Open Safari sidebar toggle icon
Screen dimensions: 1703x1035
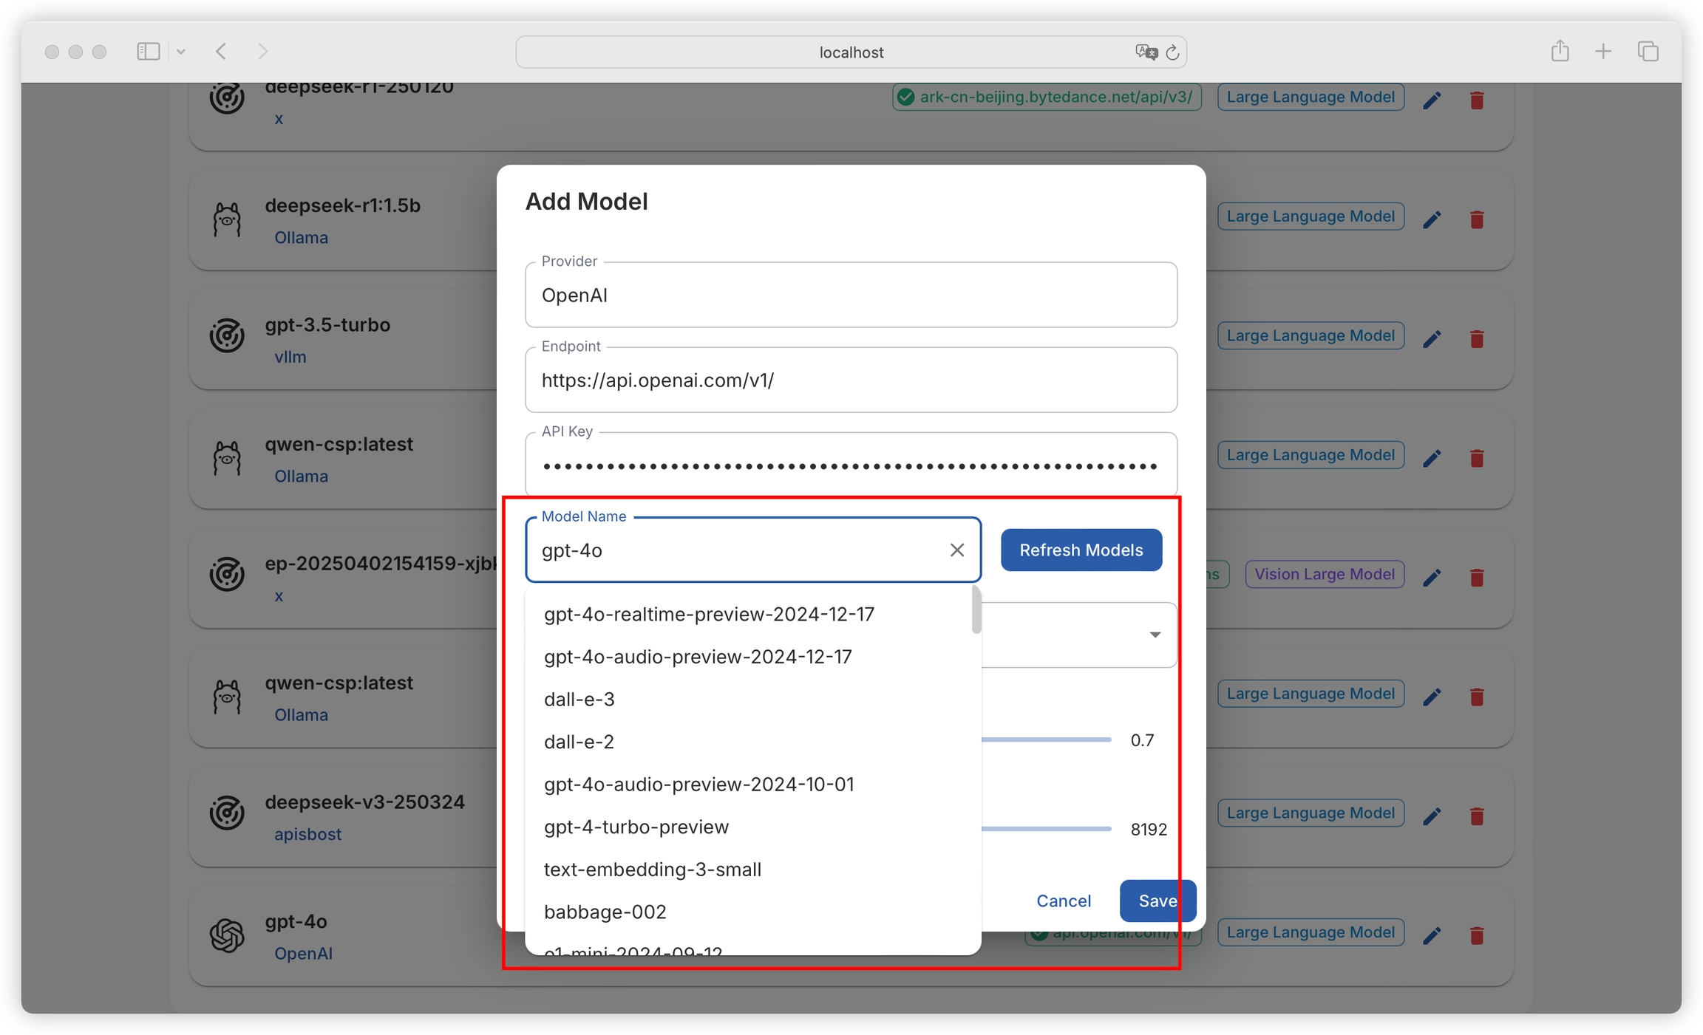[x=148, y=51]
